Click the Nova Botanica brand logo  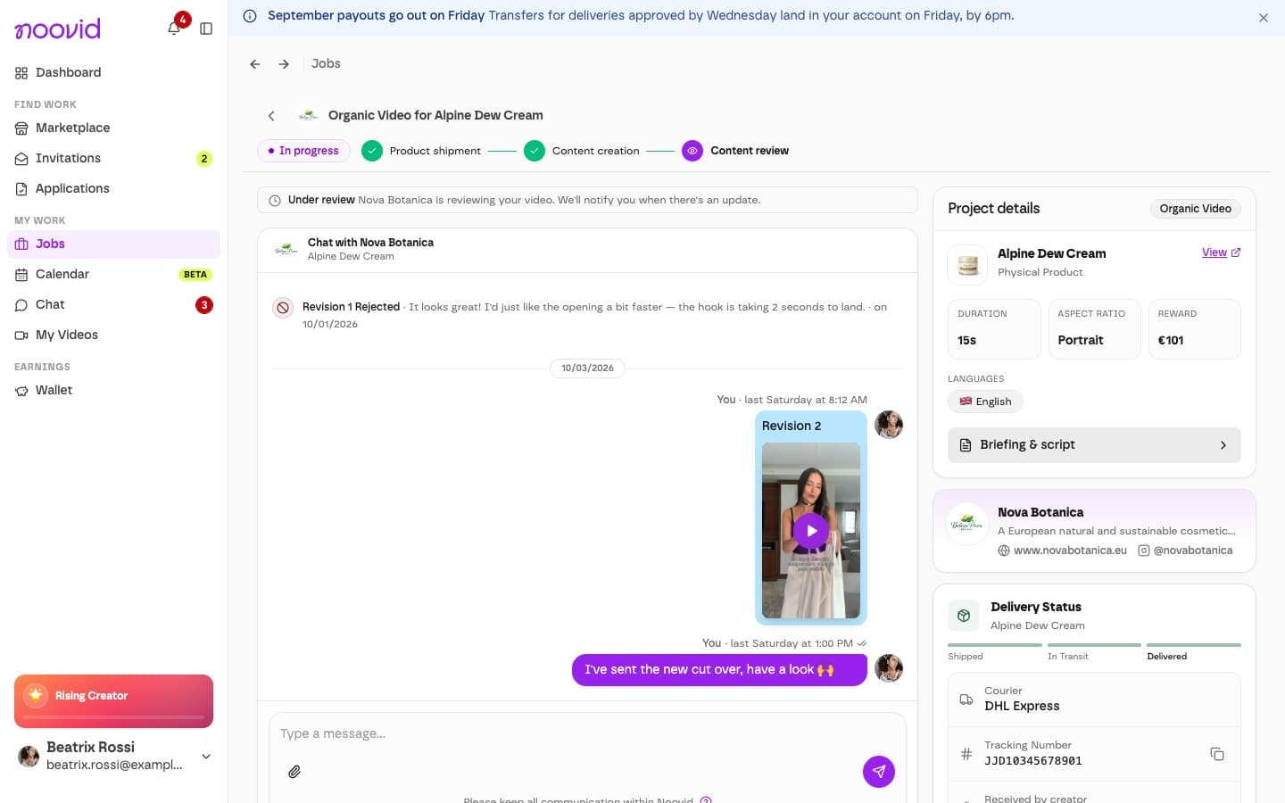pyautogui.click(x=967, y=526)
